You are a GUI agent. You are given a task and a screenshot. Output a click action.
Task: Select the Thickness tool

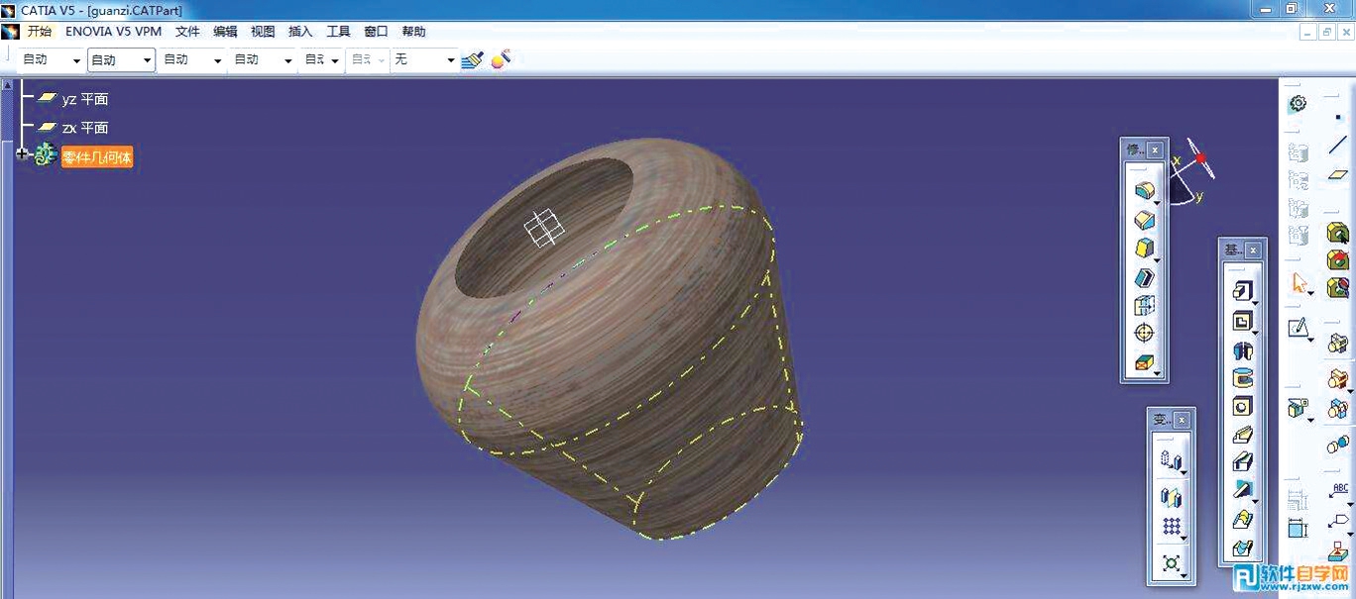(x=1144, y=305)
